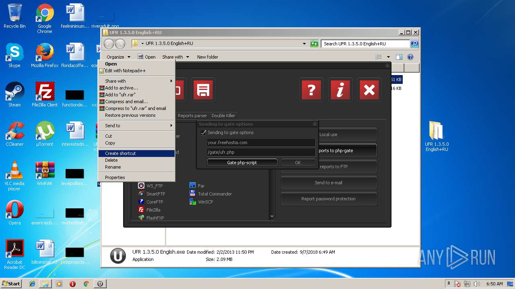The image size is (515, 289).
Task: Click Send to e-mail button
Action: coord(329,183)
